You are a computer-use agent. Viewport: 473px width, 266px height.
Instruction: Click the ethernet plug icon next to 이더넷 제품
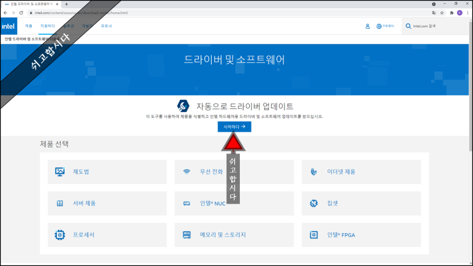tap(314, 172)
